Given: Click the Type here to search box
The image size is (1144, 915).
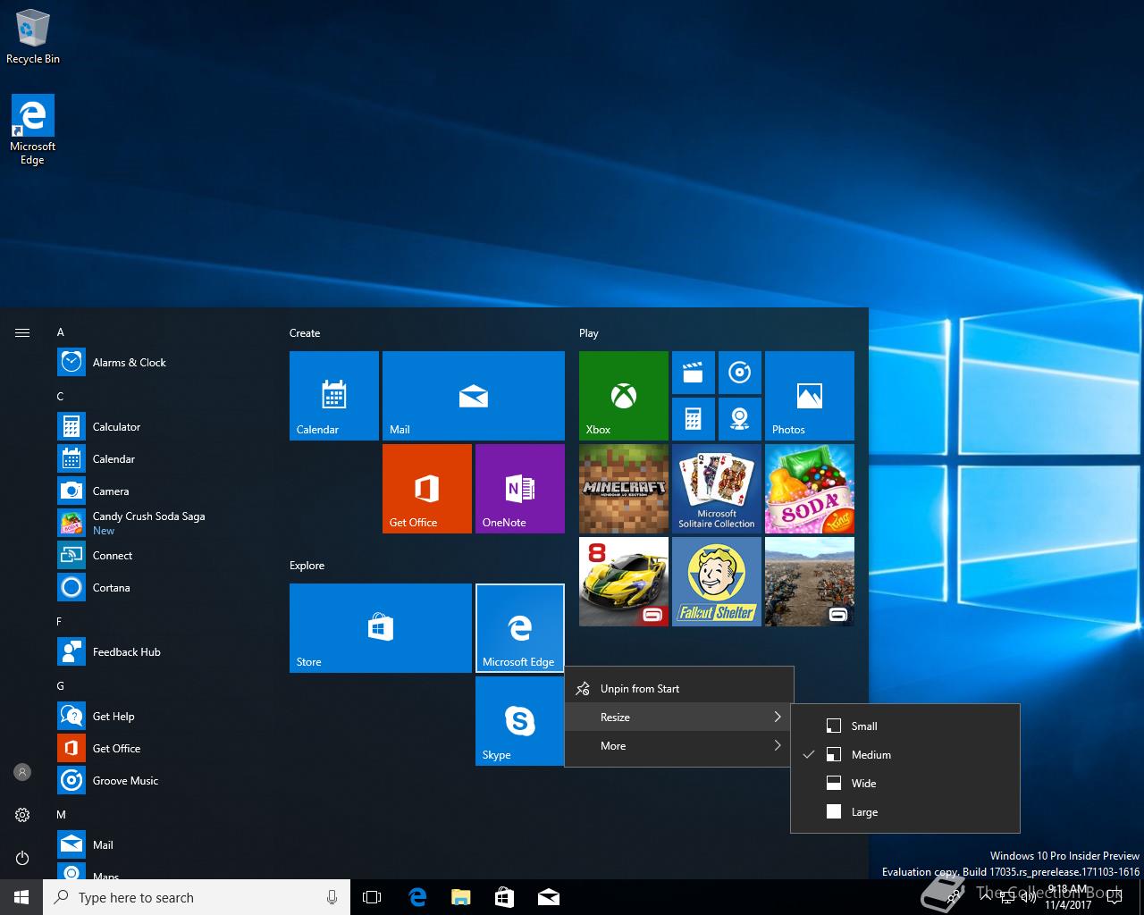Looking at the screenshot, I should click(x=197, y=897).
